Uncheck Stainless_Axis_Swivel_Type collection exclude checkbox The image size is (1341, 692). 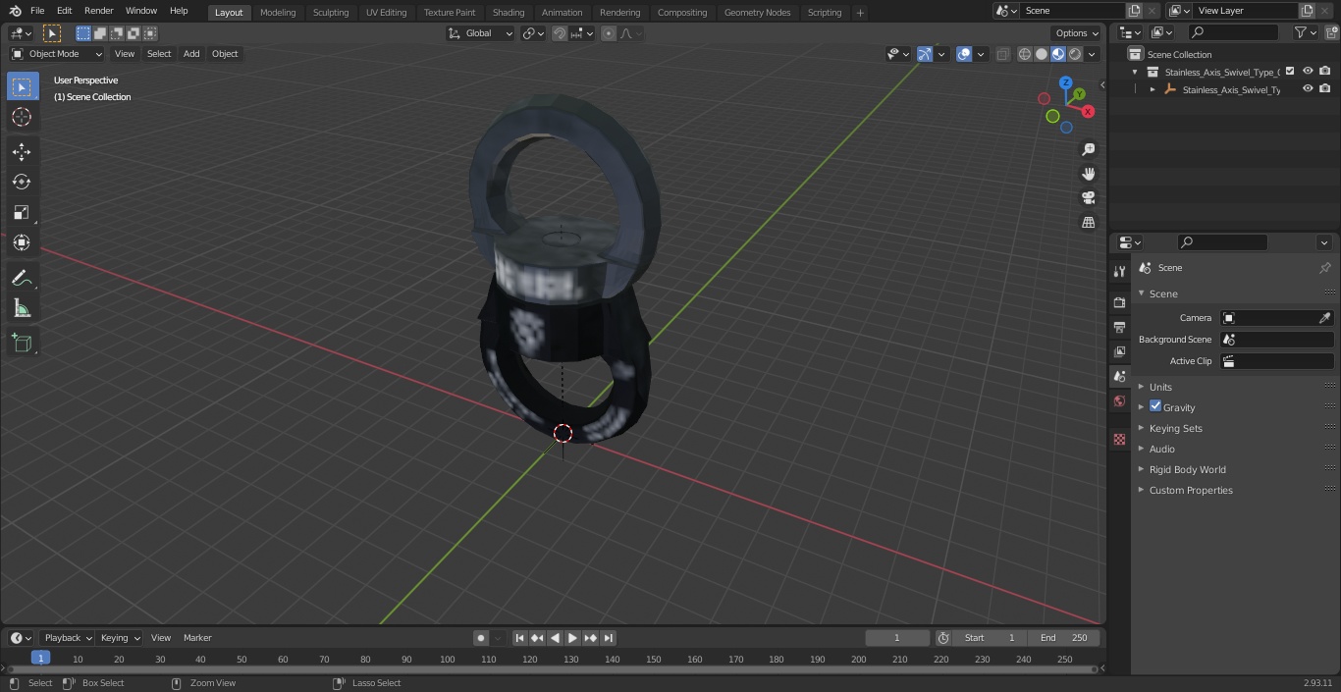[1290, 72]
